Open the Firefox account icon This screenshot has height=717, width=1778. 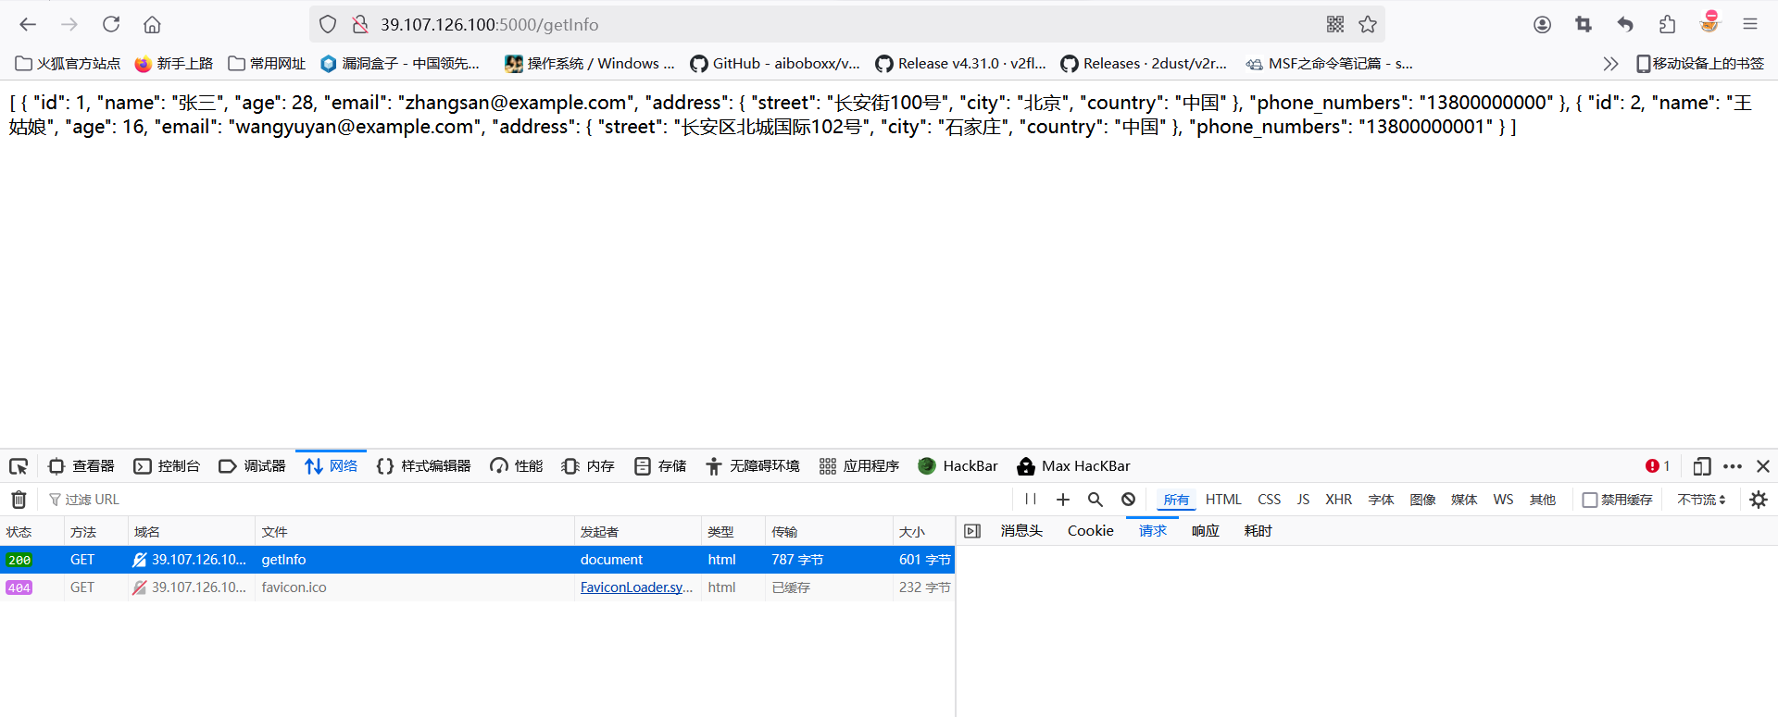click(1542, 24)
